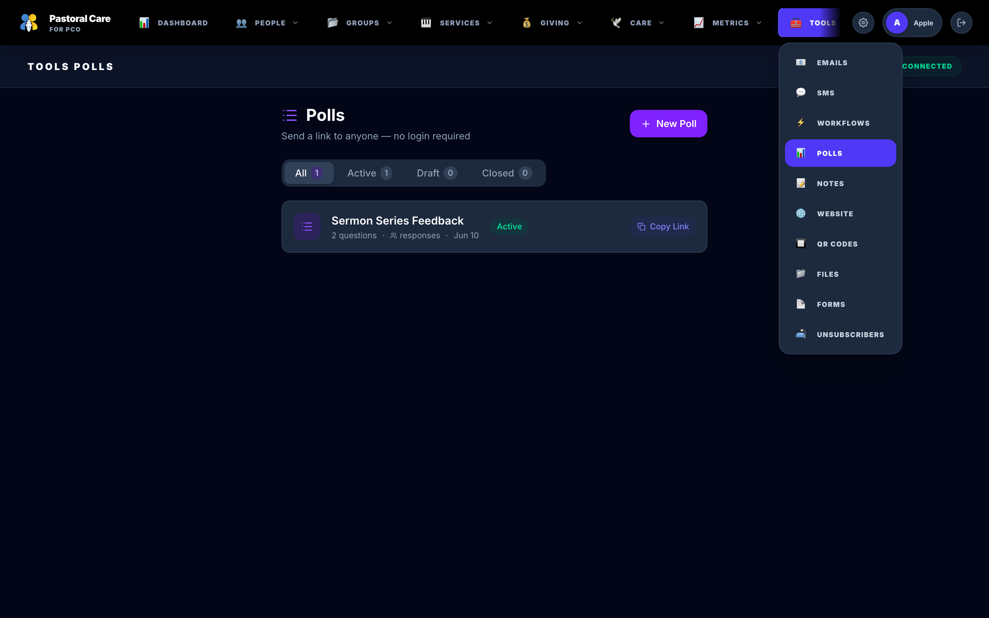Click the Website globe icon
This screenshot has width=989, height=618.
(800, 213)
